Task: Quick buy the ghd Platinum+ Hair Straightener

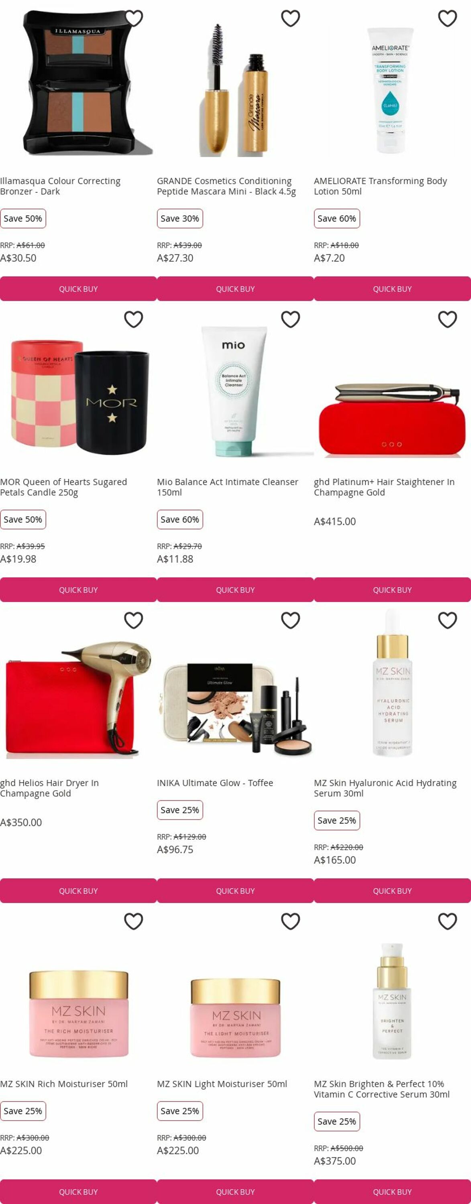Action: [392, 590]
